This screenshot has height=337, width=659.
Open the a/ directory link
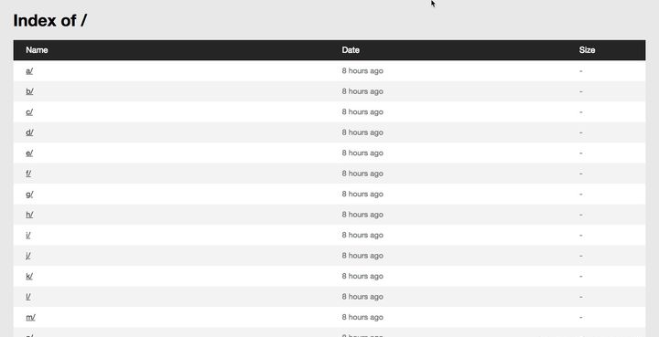(29, 71)
